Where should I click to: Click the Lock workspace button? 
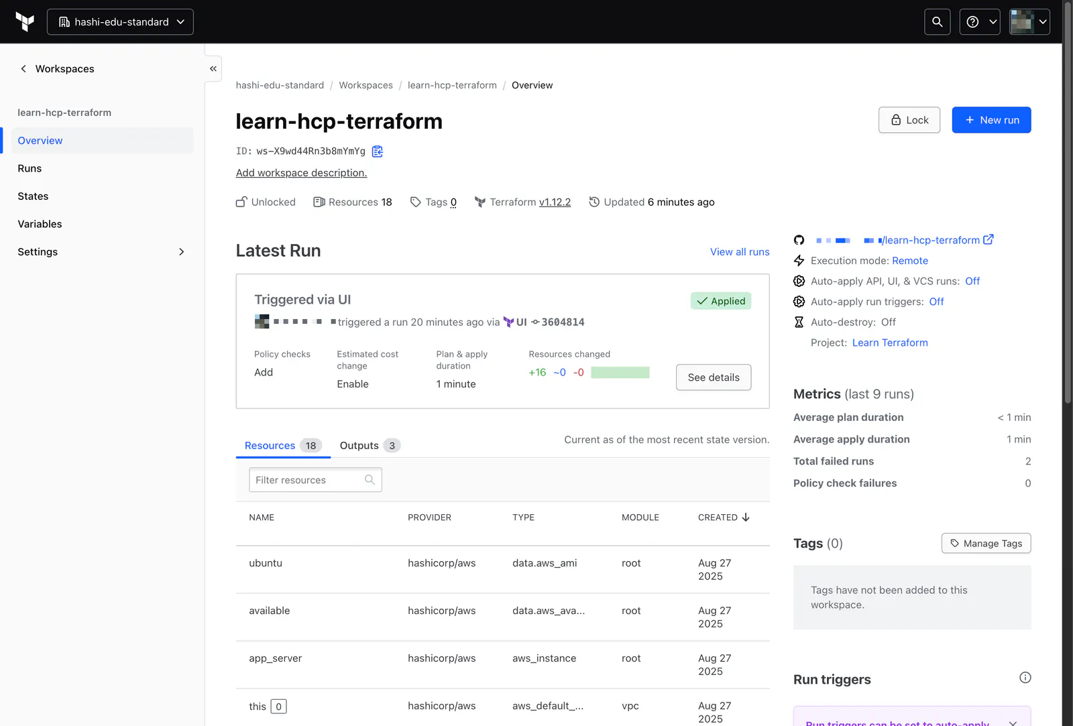909,120
